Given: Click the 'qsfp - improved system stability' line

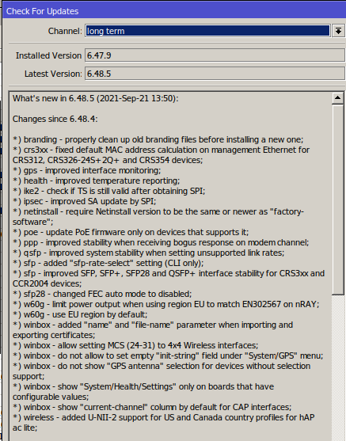Looking at the screenshot, I should pyautogui.click(x=149, y=253).
